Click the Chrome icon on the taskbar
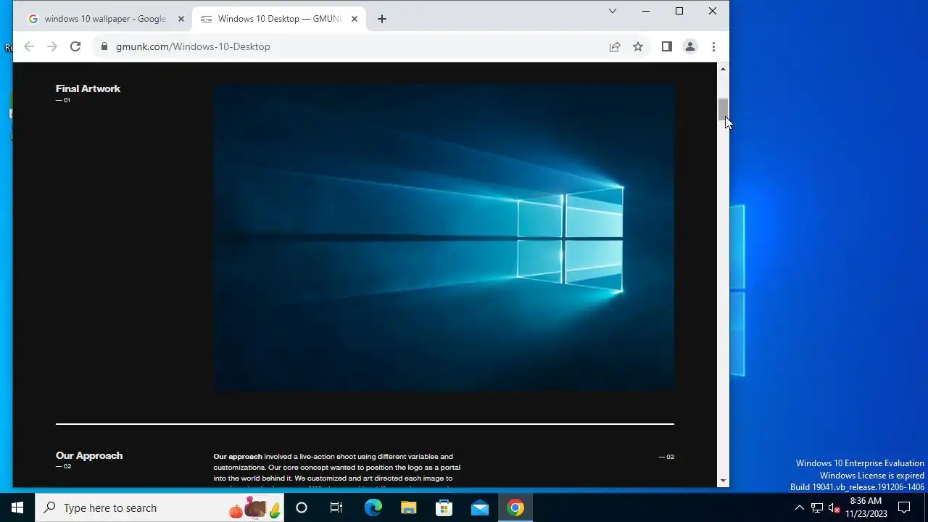Image resolution: width=928 pixels, height=522 pixels. pos(515,507)
